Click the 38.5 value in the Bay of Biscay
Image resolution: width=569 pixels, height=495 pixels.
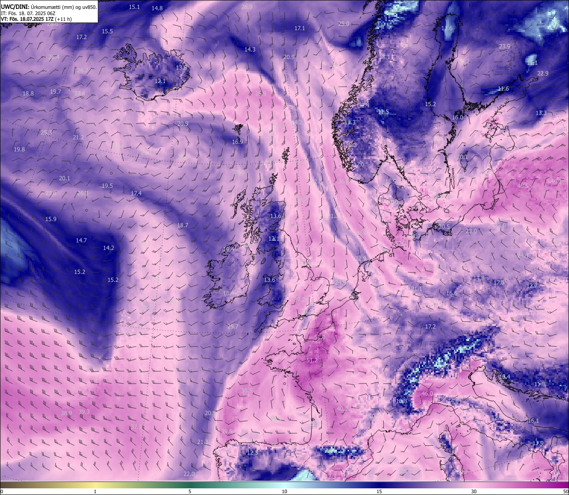coord(247,390)
